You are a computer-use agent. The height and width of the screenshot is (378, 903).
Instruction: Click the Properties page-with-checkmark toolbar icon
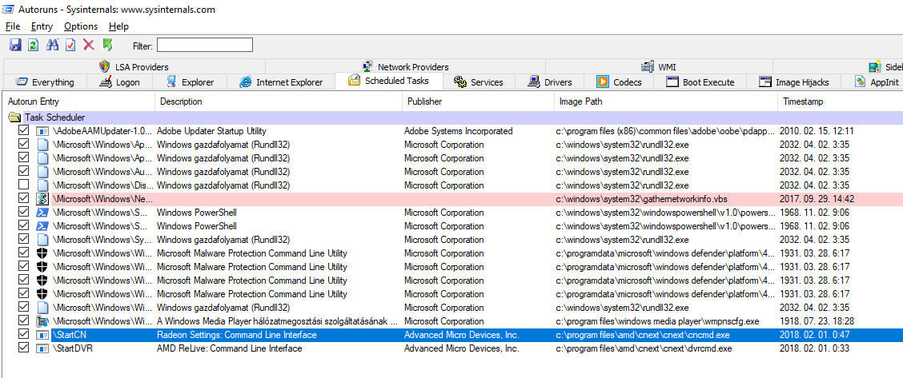click(70, 45)
